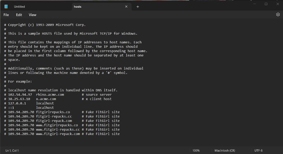The height and width of the screenshot is (154, 283).
Task: Click the 'fitgirlrepacks.co' entry without www
Action: point(53,112)
